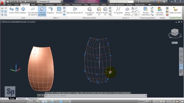Image resolution: width=184 pixels, height=103 pixels.
Task: Click the draft analysis icon
Action: coord(167,15)
